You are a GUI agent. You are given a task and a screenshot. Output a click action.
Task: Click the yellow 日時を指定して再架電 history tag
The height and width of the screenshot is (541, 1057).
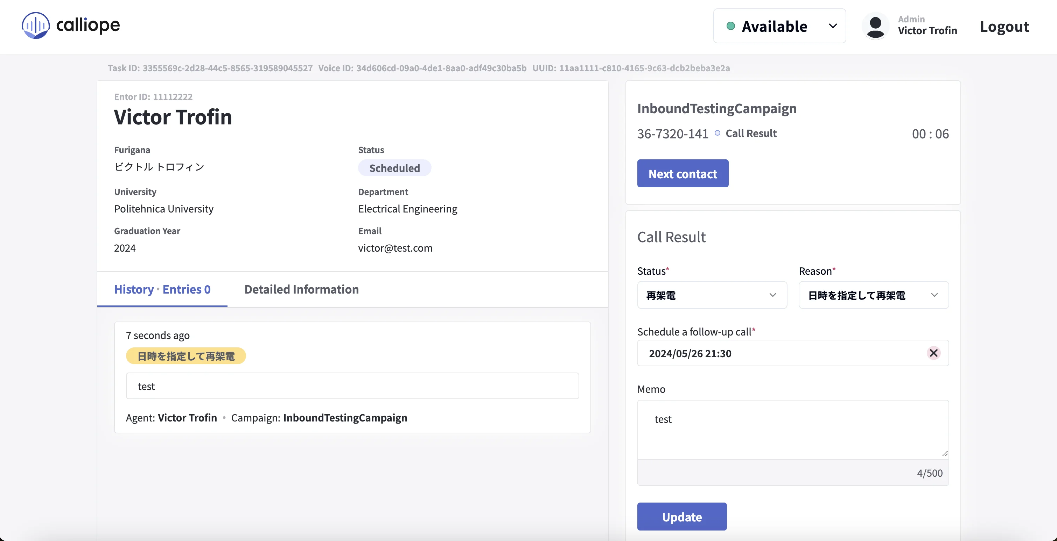(x=186, y=356)
